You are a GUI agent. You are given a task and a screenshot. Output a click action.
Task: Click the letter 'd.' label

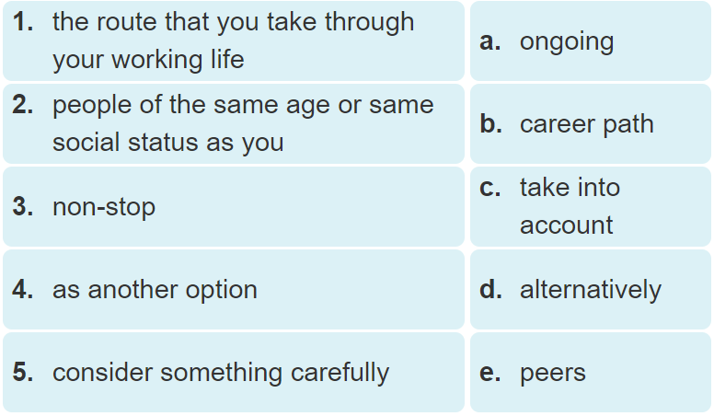pyautogui.click(x=490, y=290)
